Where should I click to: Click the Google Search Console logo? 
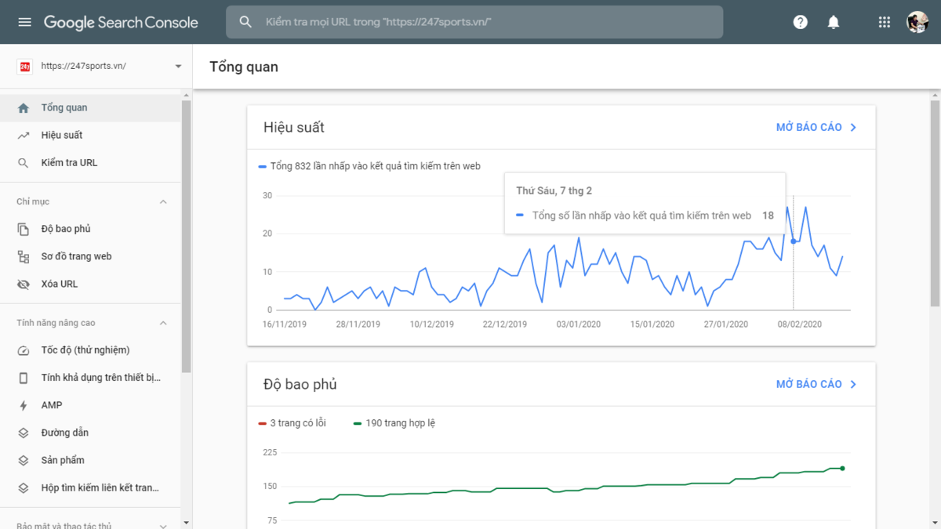[121, 22]
